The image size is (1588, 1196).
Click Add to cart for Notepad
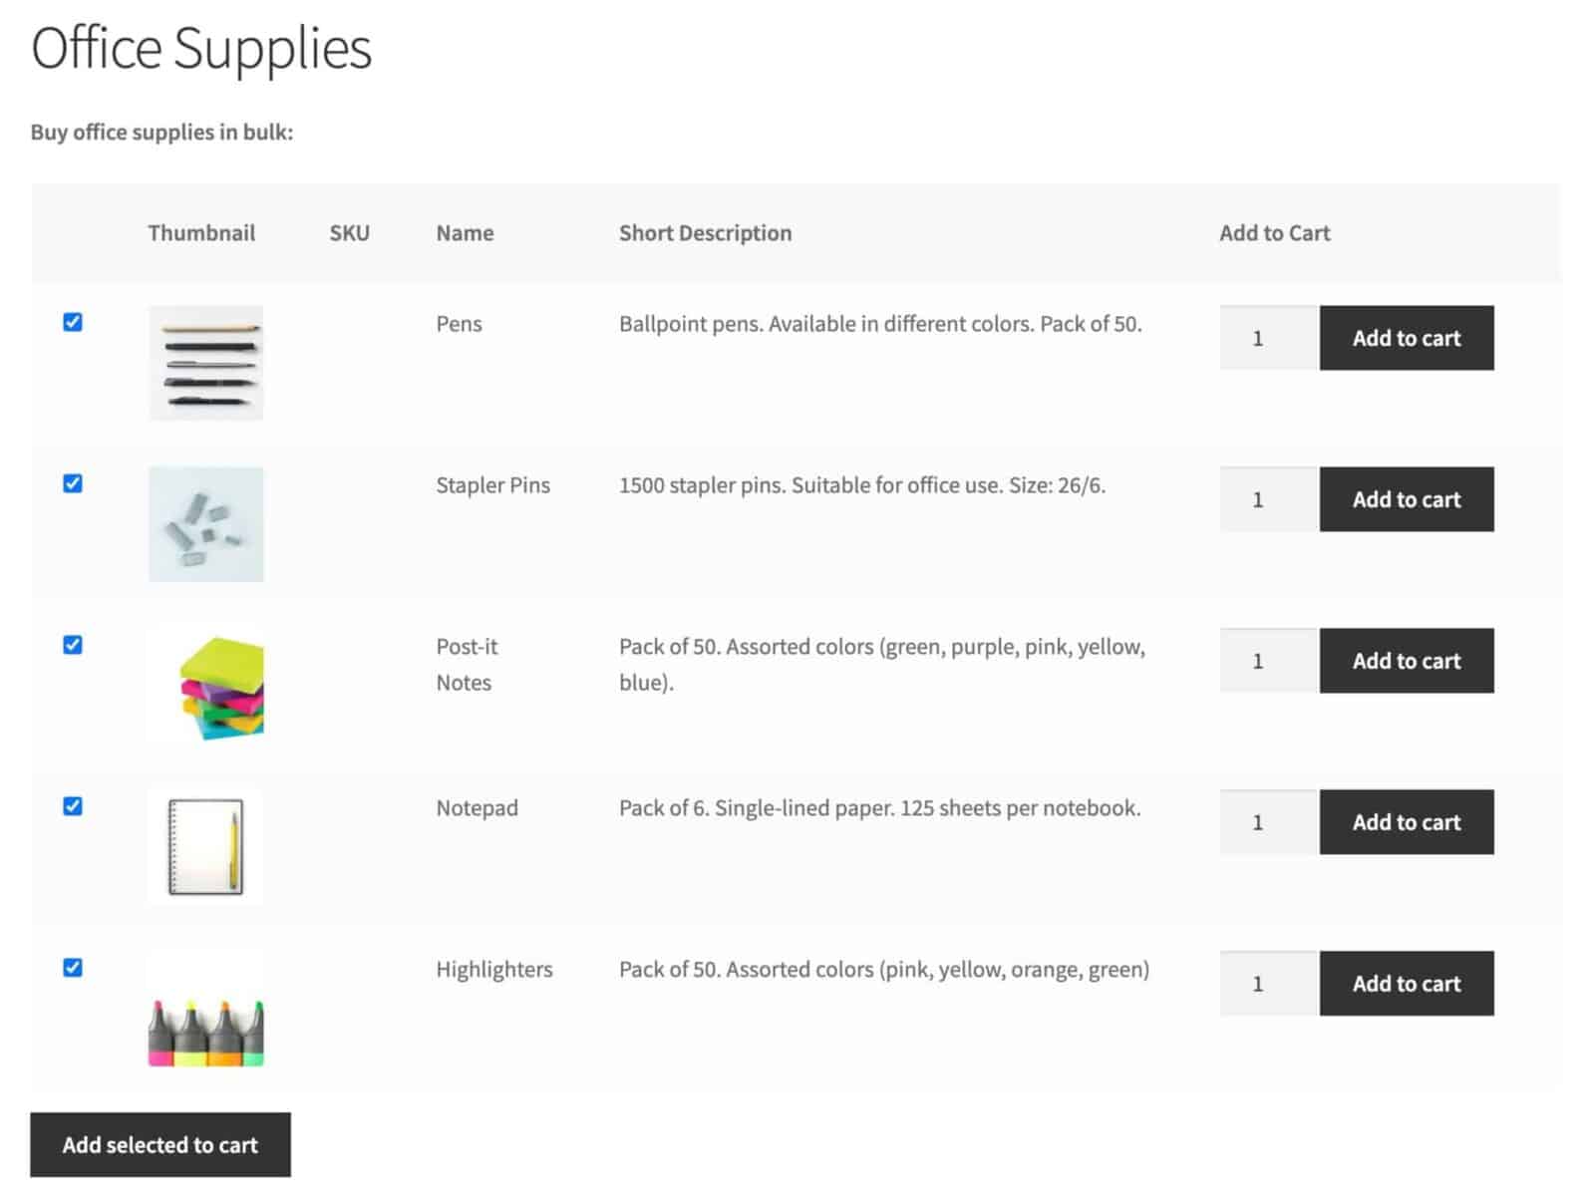pos(1407,822)
